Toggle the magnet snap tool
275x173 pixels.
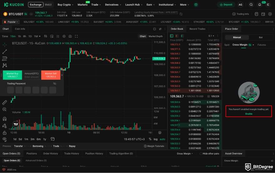[5, 119]
